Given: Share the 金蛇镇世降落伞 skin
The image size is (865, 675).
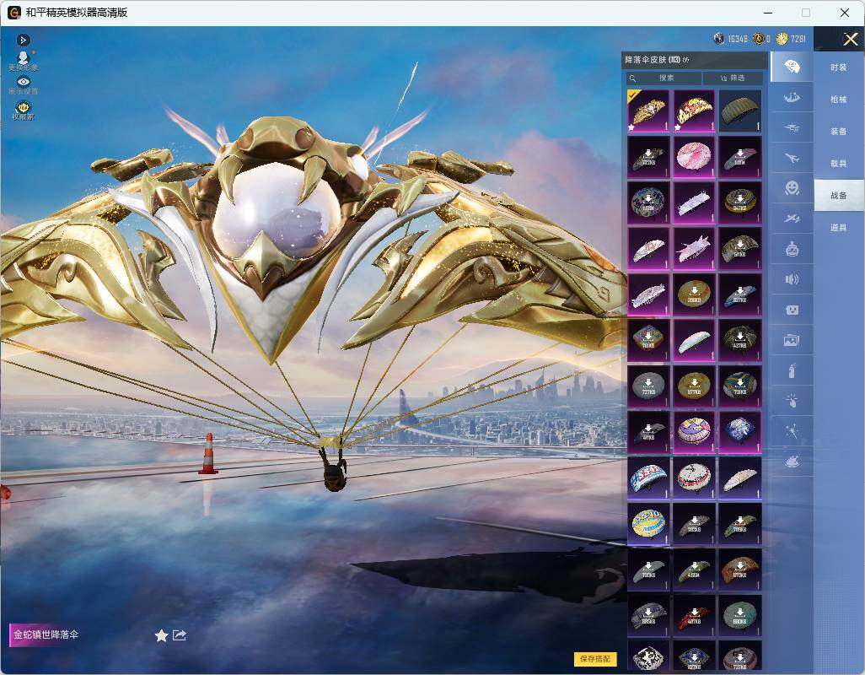Looking at the screenshot, I should tap(180, 635).
